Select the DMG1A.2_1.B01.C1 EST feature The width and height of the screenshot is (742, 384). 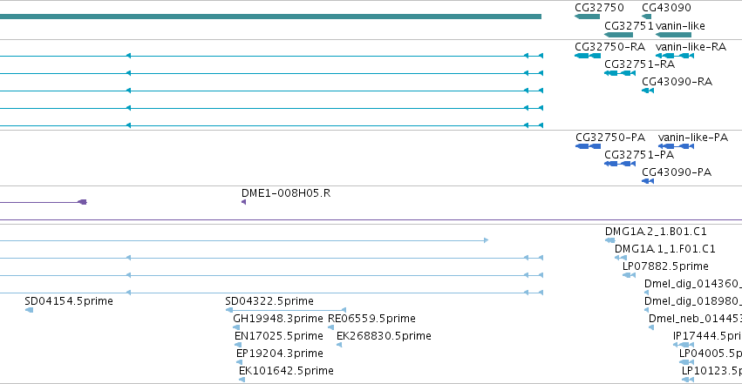[x=610, y=240]
